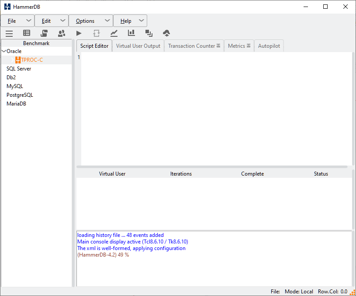This screenshot has height=296, width=356.
Task: Open the Options menu
Action: pyautogui.click(x=91, y=21)
